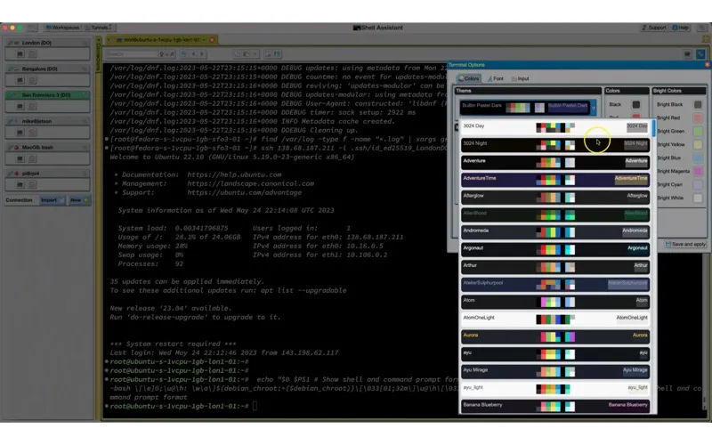This screenshot has height=445, width=712.
Task: Click the theme list scrollbar thumb
Action: click(653, 128)
